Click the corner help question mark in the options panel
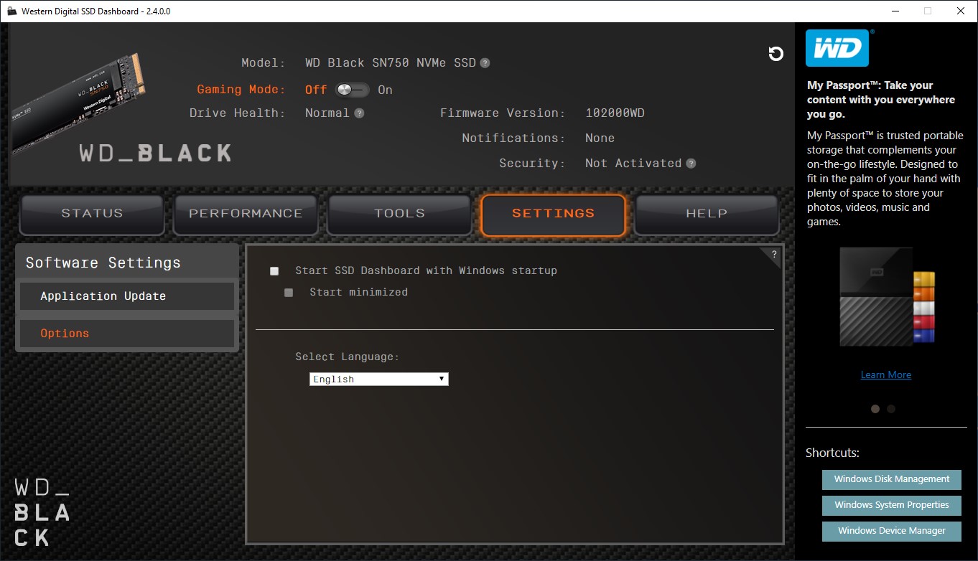The width and height of the screenshot is (978, 561). [774, 254]
